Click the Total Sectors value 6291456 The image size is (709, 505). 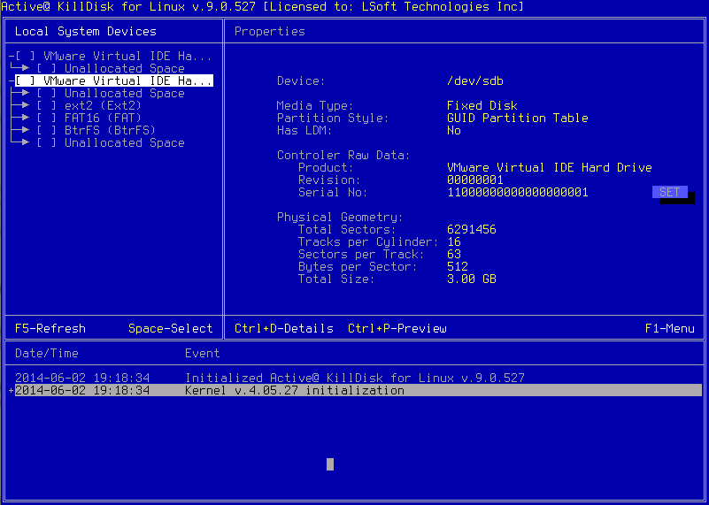pos(472,229)
